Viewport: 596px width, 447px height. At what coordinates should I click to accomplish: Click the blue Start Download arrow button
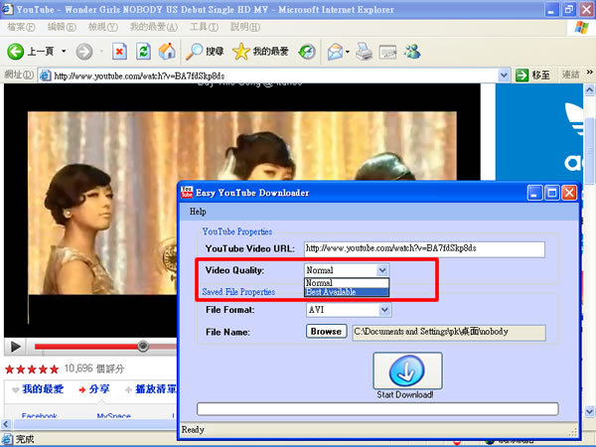pyautogui.click(x=407, y=371)
